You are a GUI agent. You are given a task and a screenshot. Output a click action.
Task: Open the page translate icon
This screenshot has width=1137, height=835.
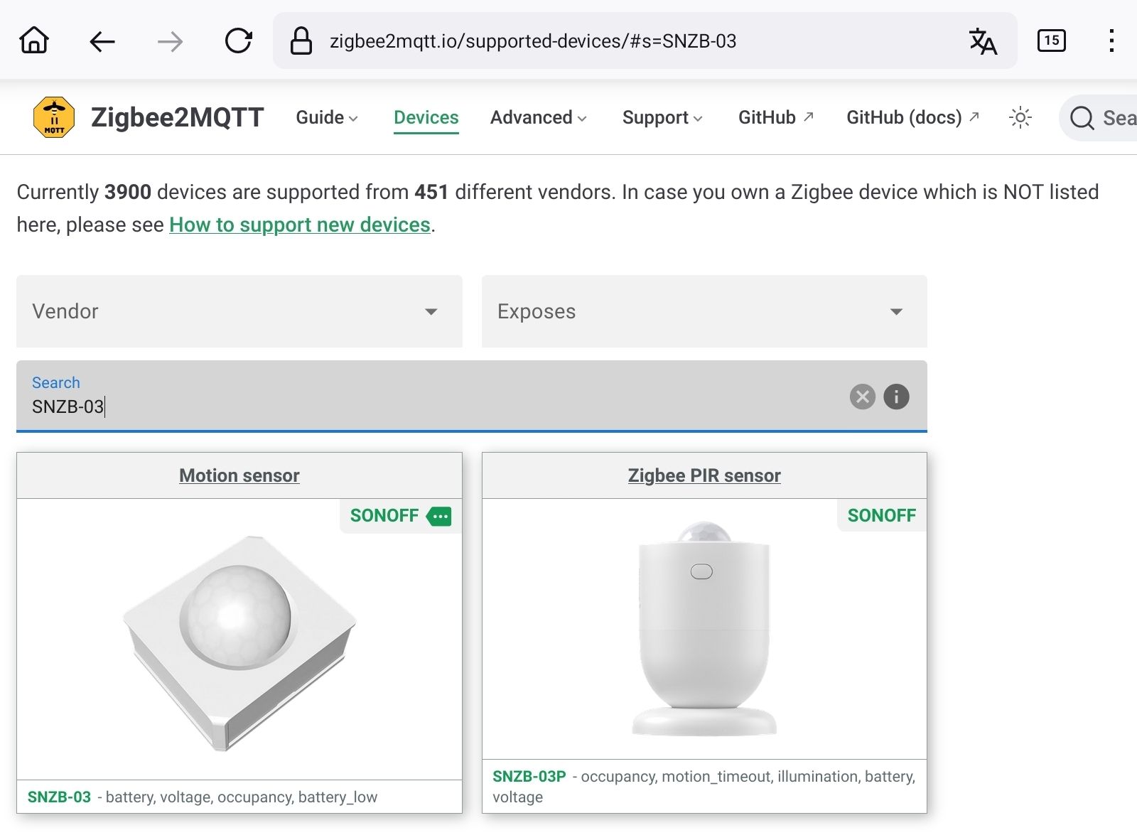click(984, 41)
